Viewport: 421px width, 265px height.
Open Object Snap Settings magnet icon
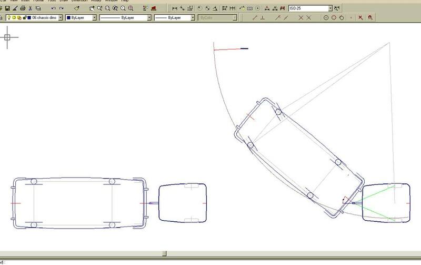370,18
